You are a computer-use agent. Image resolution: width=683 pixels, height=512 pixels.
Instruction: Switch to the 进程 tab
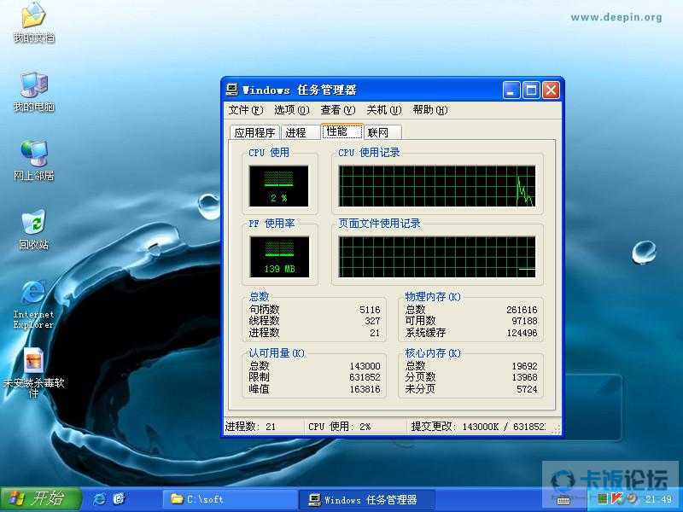(x=301, y=132)
